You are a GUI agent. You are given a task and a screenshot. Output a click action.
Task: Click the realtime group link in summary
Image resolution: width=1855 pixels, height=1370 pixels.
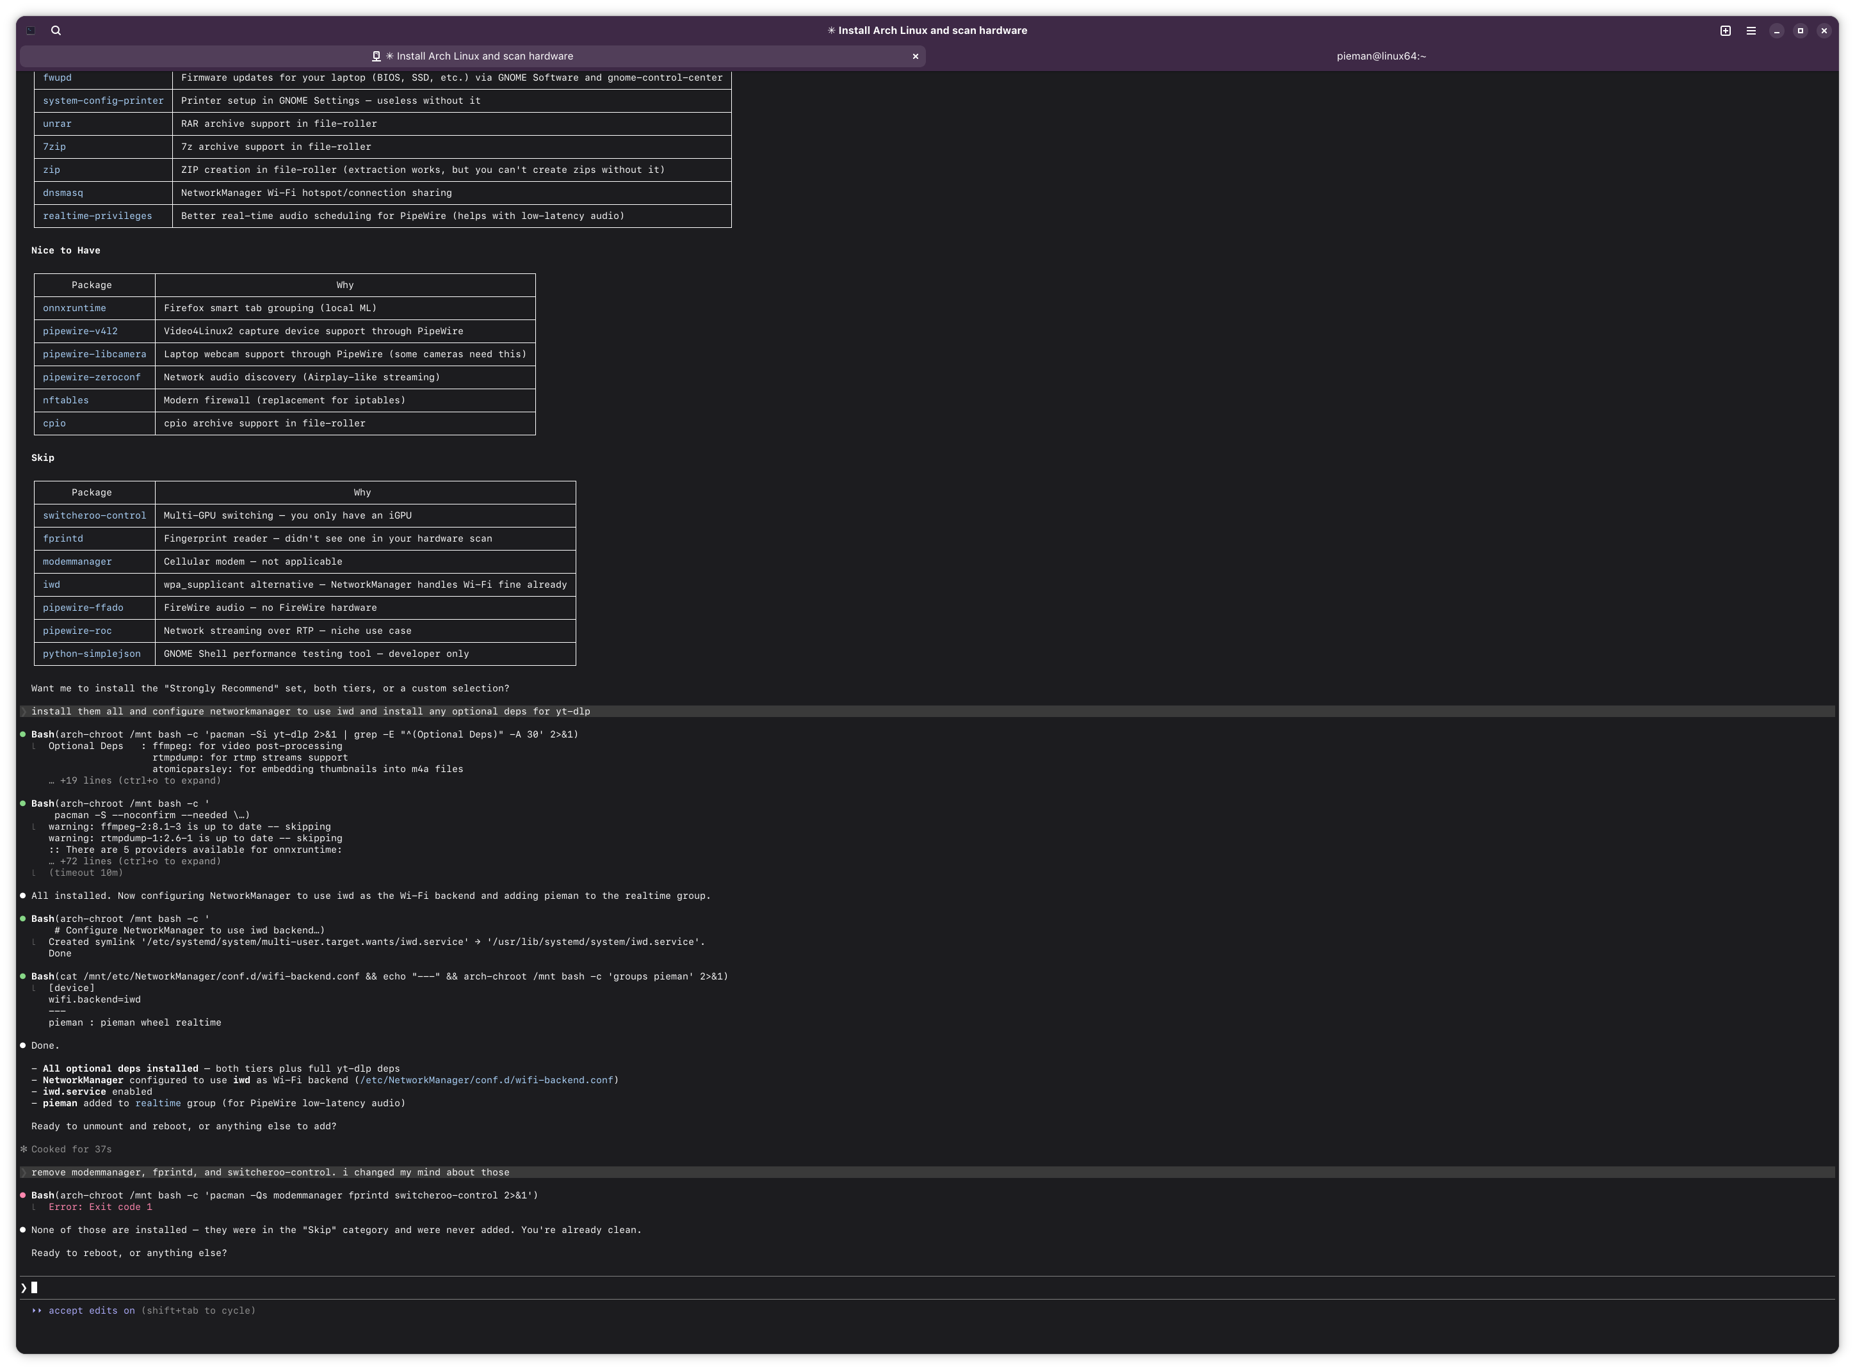point(158,1103)
